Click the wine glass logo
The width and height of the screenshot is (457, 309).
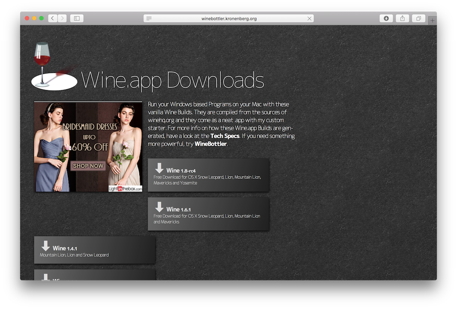[54, 66]
